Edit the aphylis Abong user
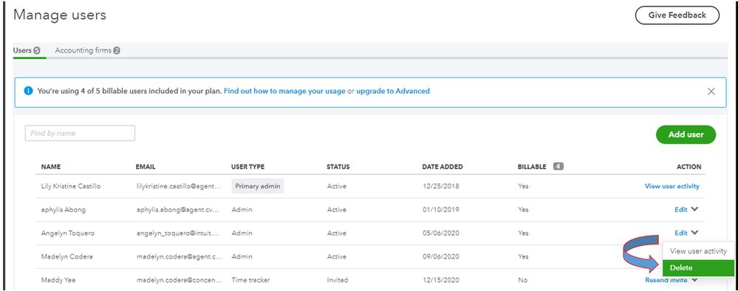 tap(680, 210)
